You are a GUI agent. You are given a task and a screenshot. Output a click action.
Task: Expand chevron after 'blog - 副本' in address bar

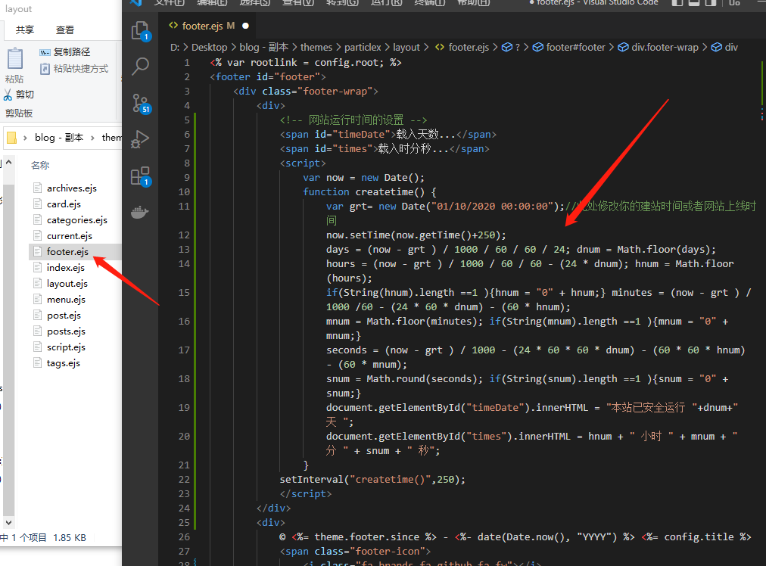tap(92, 138)
